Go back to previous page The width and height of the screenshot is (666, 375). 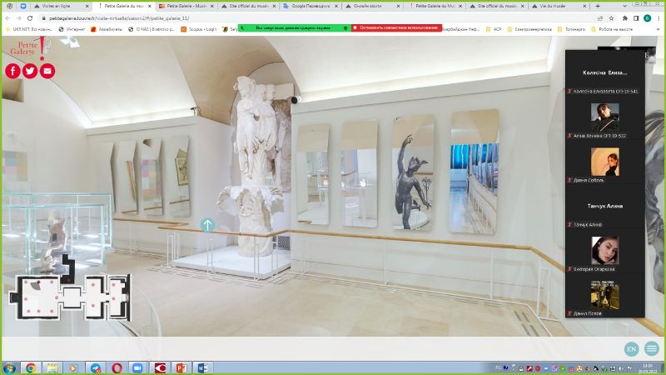pyautogui.click(x=7, y=18)
